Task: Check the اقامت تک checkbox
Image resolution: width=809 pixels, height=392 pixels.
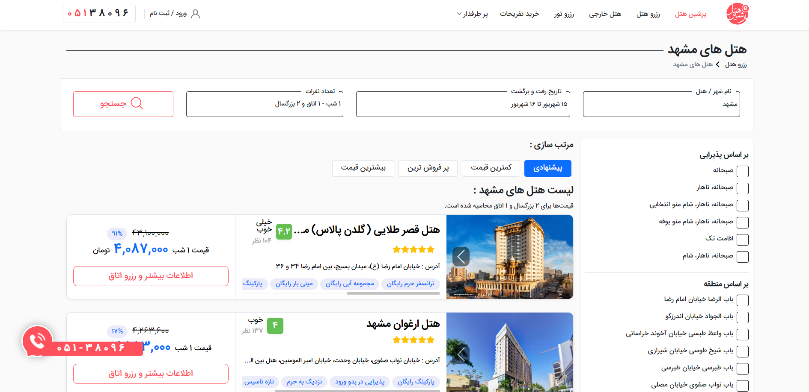Action: click(743, 240)
